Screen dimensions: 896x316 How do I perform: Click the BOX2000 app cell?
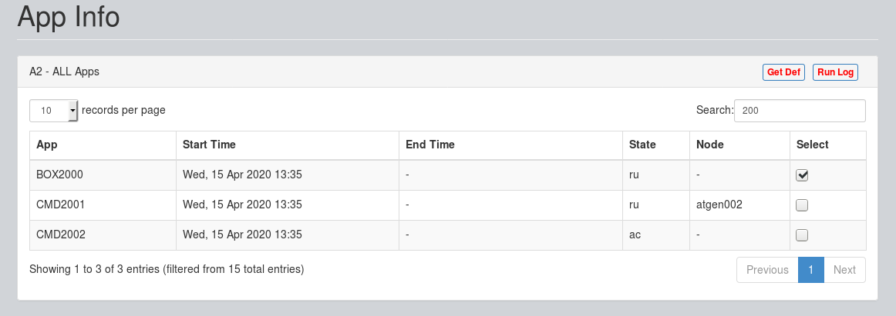[103, 175]
